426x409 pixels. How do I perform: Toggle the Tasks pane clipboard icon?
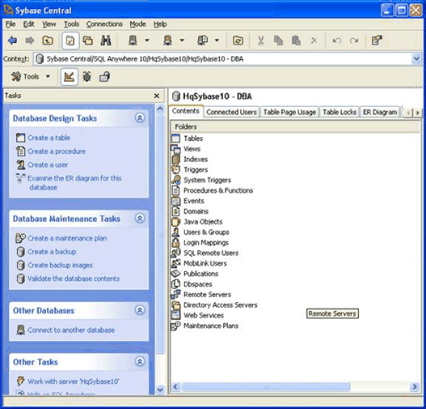70,40
